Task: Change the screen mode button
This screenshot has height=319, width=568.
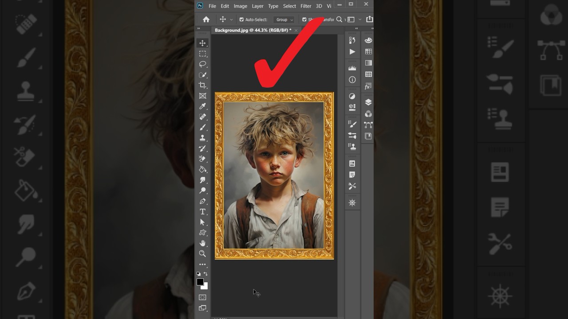Action: point(202,308)
